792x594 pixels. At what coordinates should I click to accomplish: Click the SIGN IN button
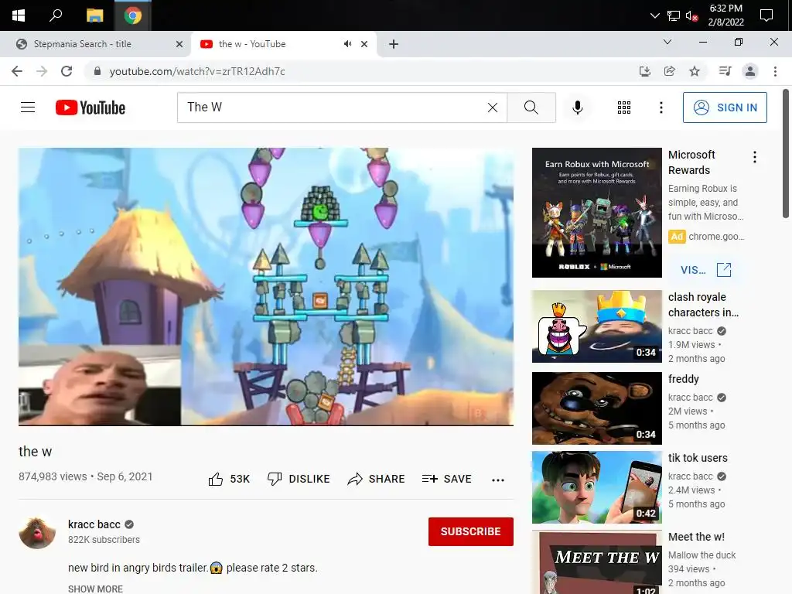725,108
